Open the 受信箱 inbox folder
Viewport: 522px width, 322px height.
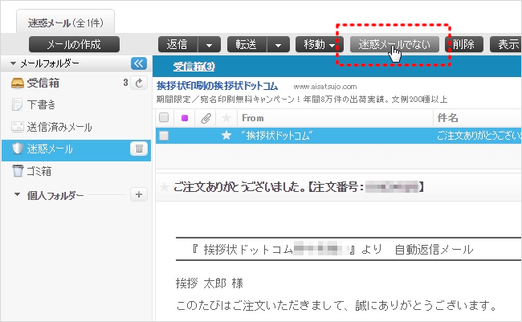click(x=43, y=83)
